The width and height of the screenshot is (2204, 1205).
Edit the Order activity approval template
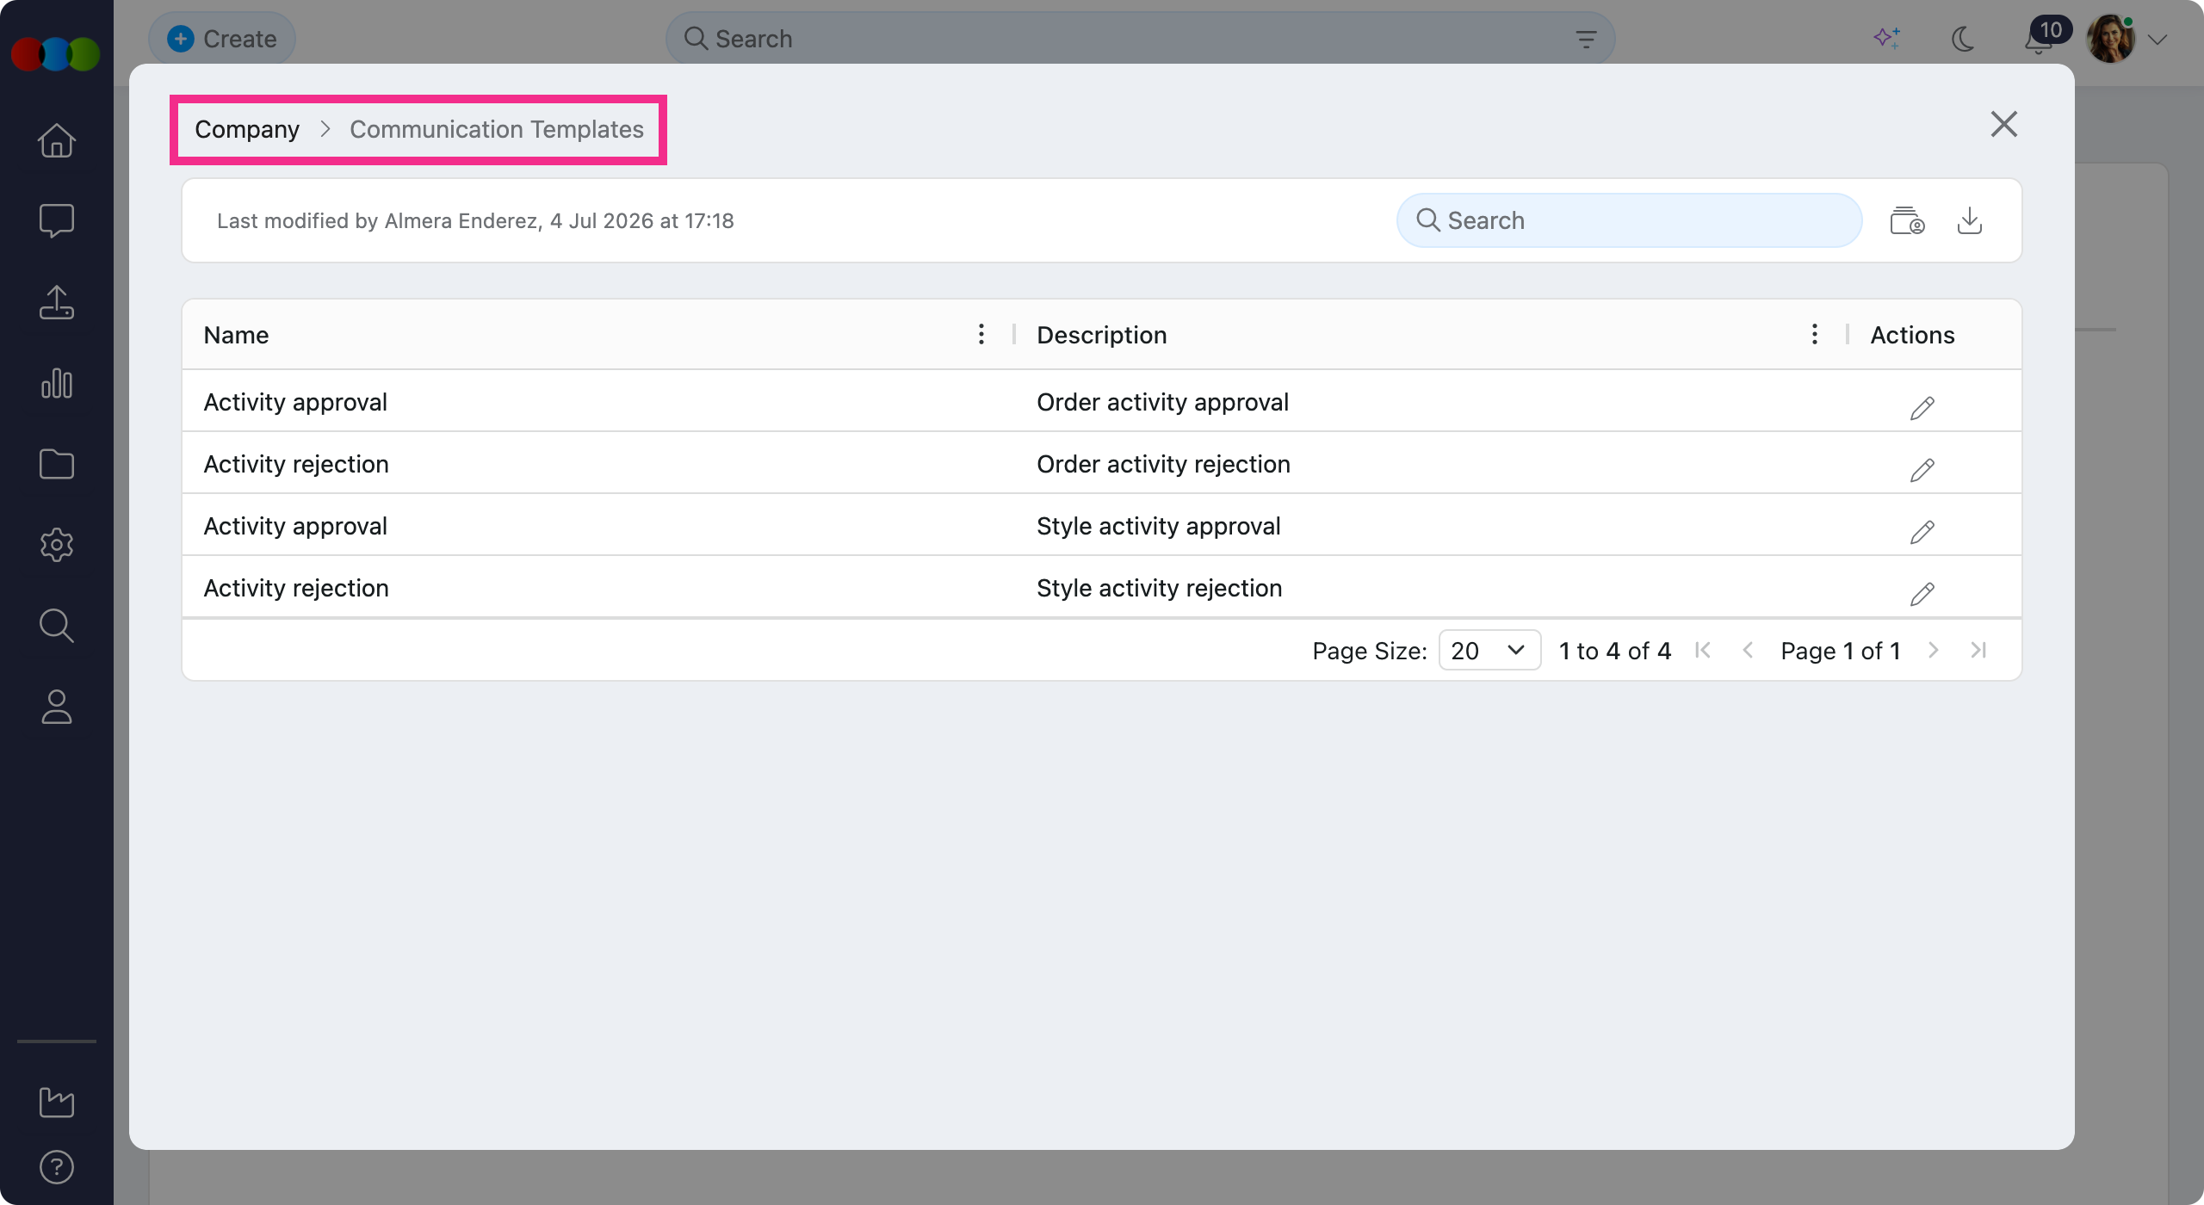pyautogui.click(x=1922, y=408)
